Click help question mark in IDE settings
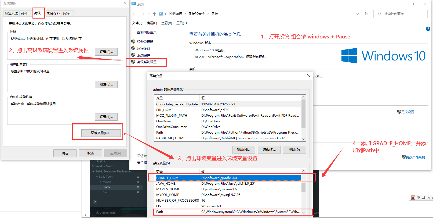This screenshot has width=433, height=218. click(94, 202)
